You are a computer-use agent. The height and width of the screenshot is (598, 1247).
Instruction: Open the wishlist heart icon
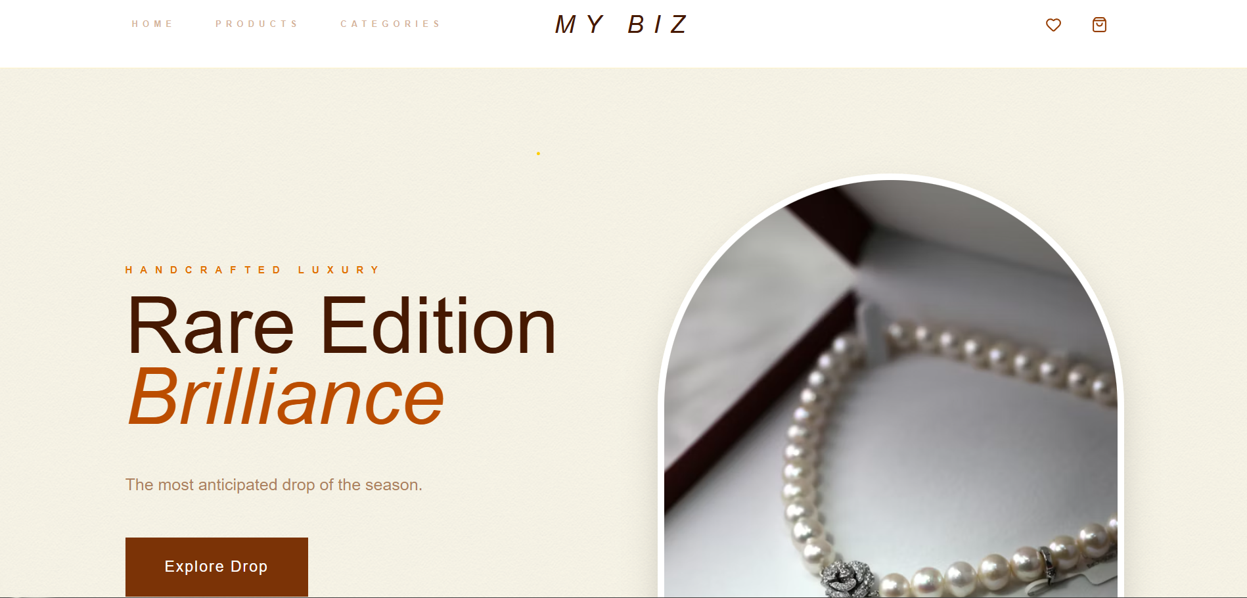click(1053, 25)
